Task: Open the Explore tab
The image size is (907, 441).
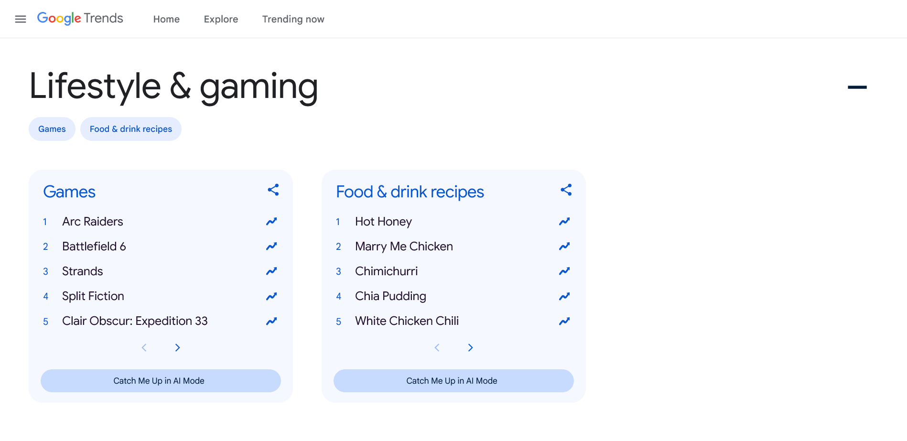Action: 221,19
